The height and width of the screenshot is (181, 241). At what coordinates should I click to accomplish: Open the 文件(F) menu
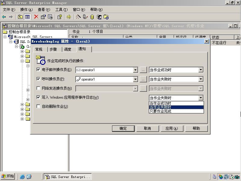tap(9, 10)
